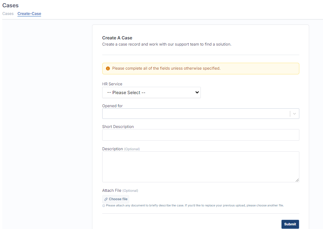
Task: Click into the Short Description field
Action: coord(201,135)
